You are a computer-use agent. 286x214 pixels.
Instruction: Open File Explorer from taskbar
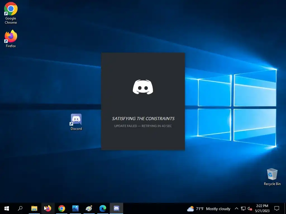(34, 208)
